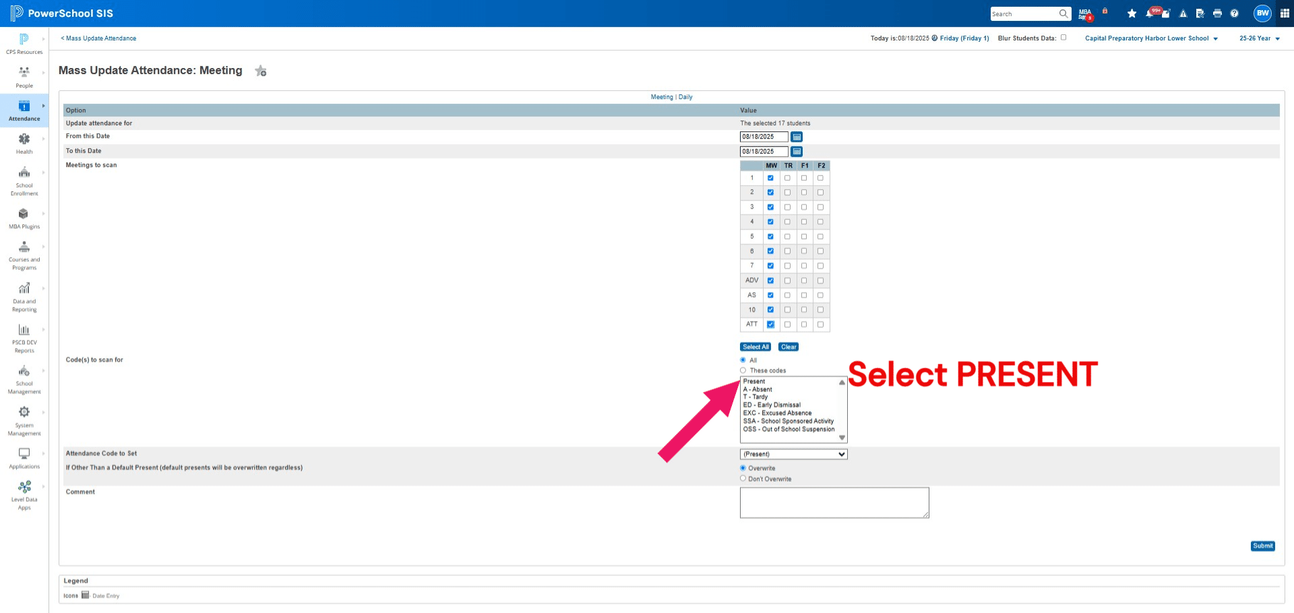Switch to the Meeting tab

click(x=662, y=97)
